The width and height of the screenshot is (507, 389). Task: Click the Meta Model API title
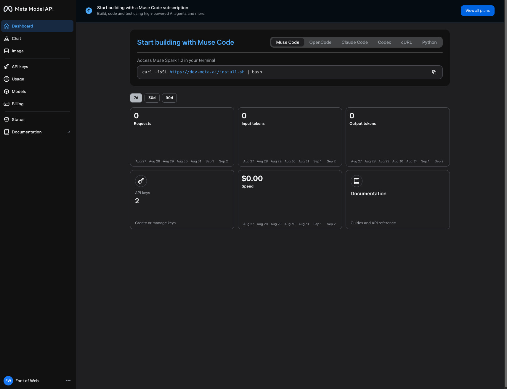point(34,9)
